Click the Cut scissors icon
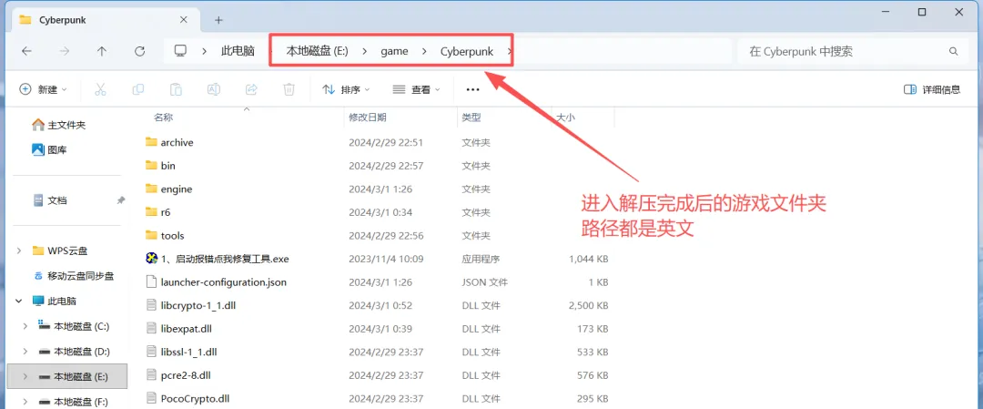 [100, 89]
